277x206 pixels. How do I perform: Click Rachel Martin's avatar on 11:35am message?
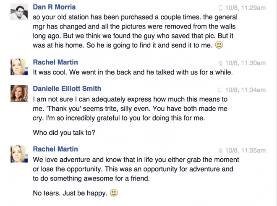coord(19,154)
